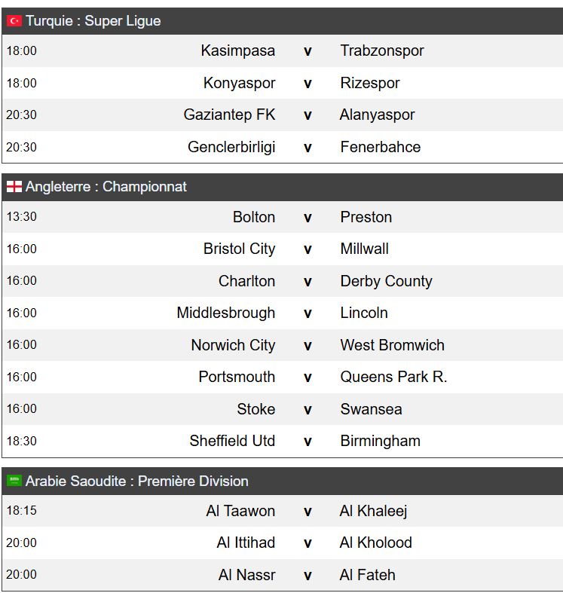Click the Bolton v Preston separator
Image resolution: width=563 pixels, height=593 pixels.
308,218
